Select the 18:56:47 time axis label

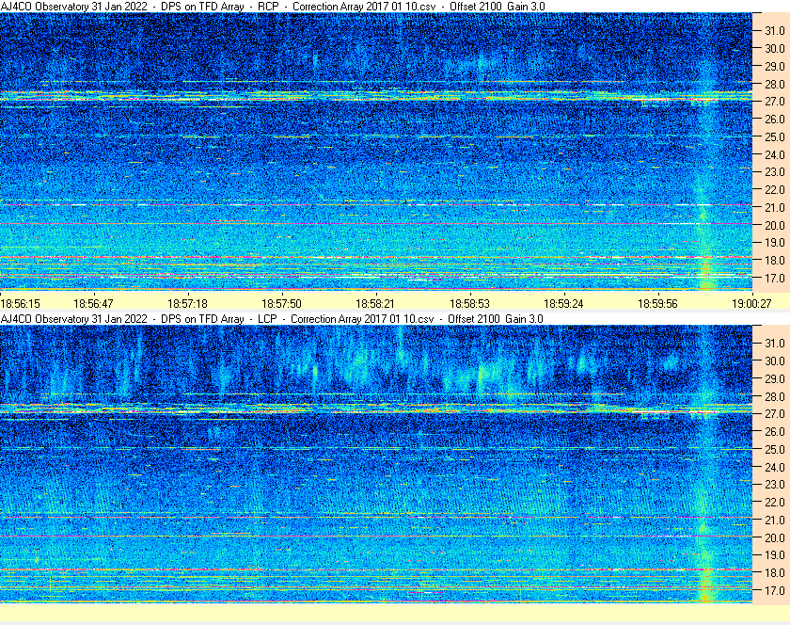click(93, 304)
